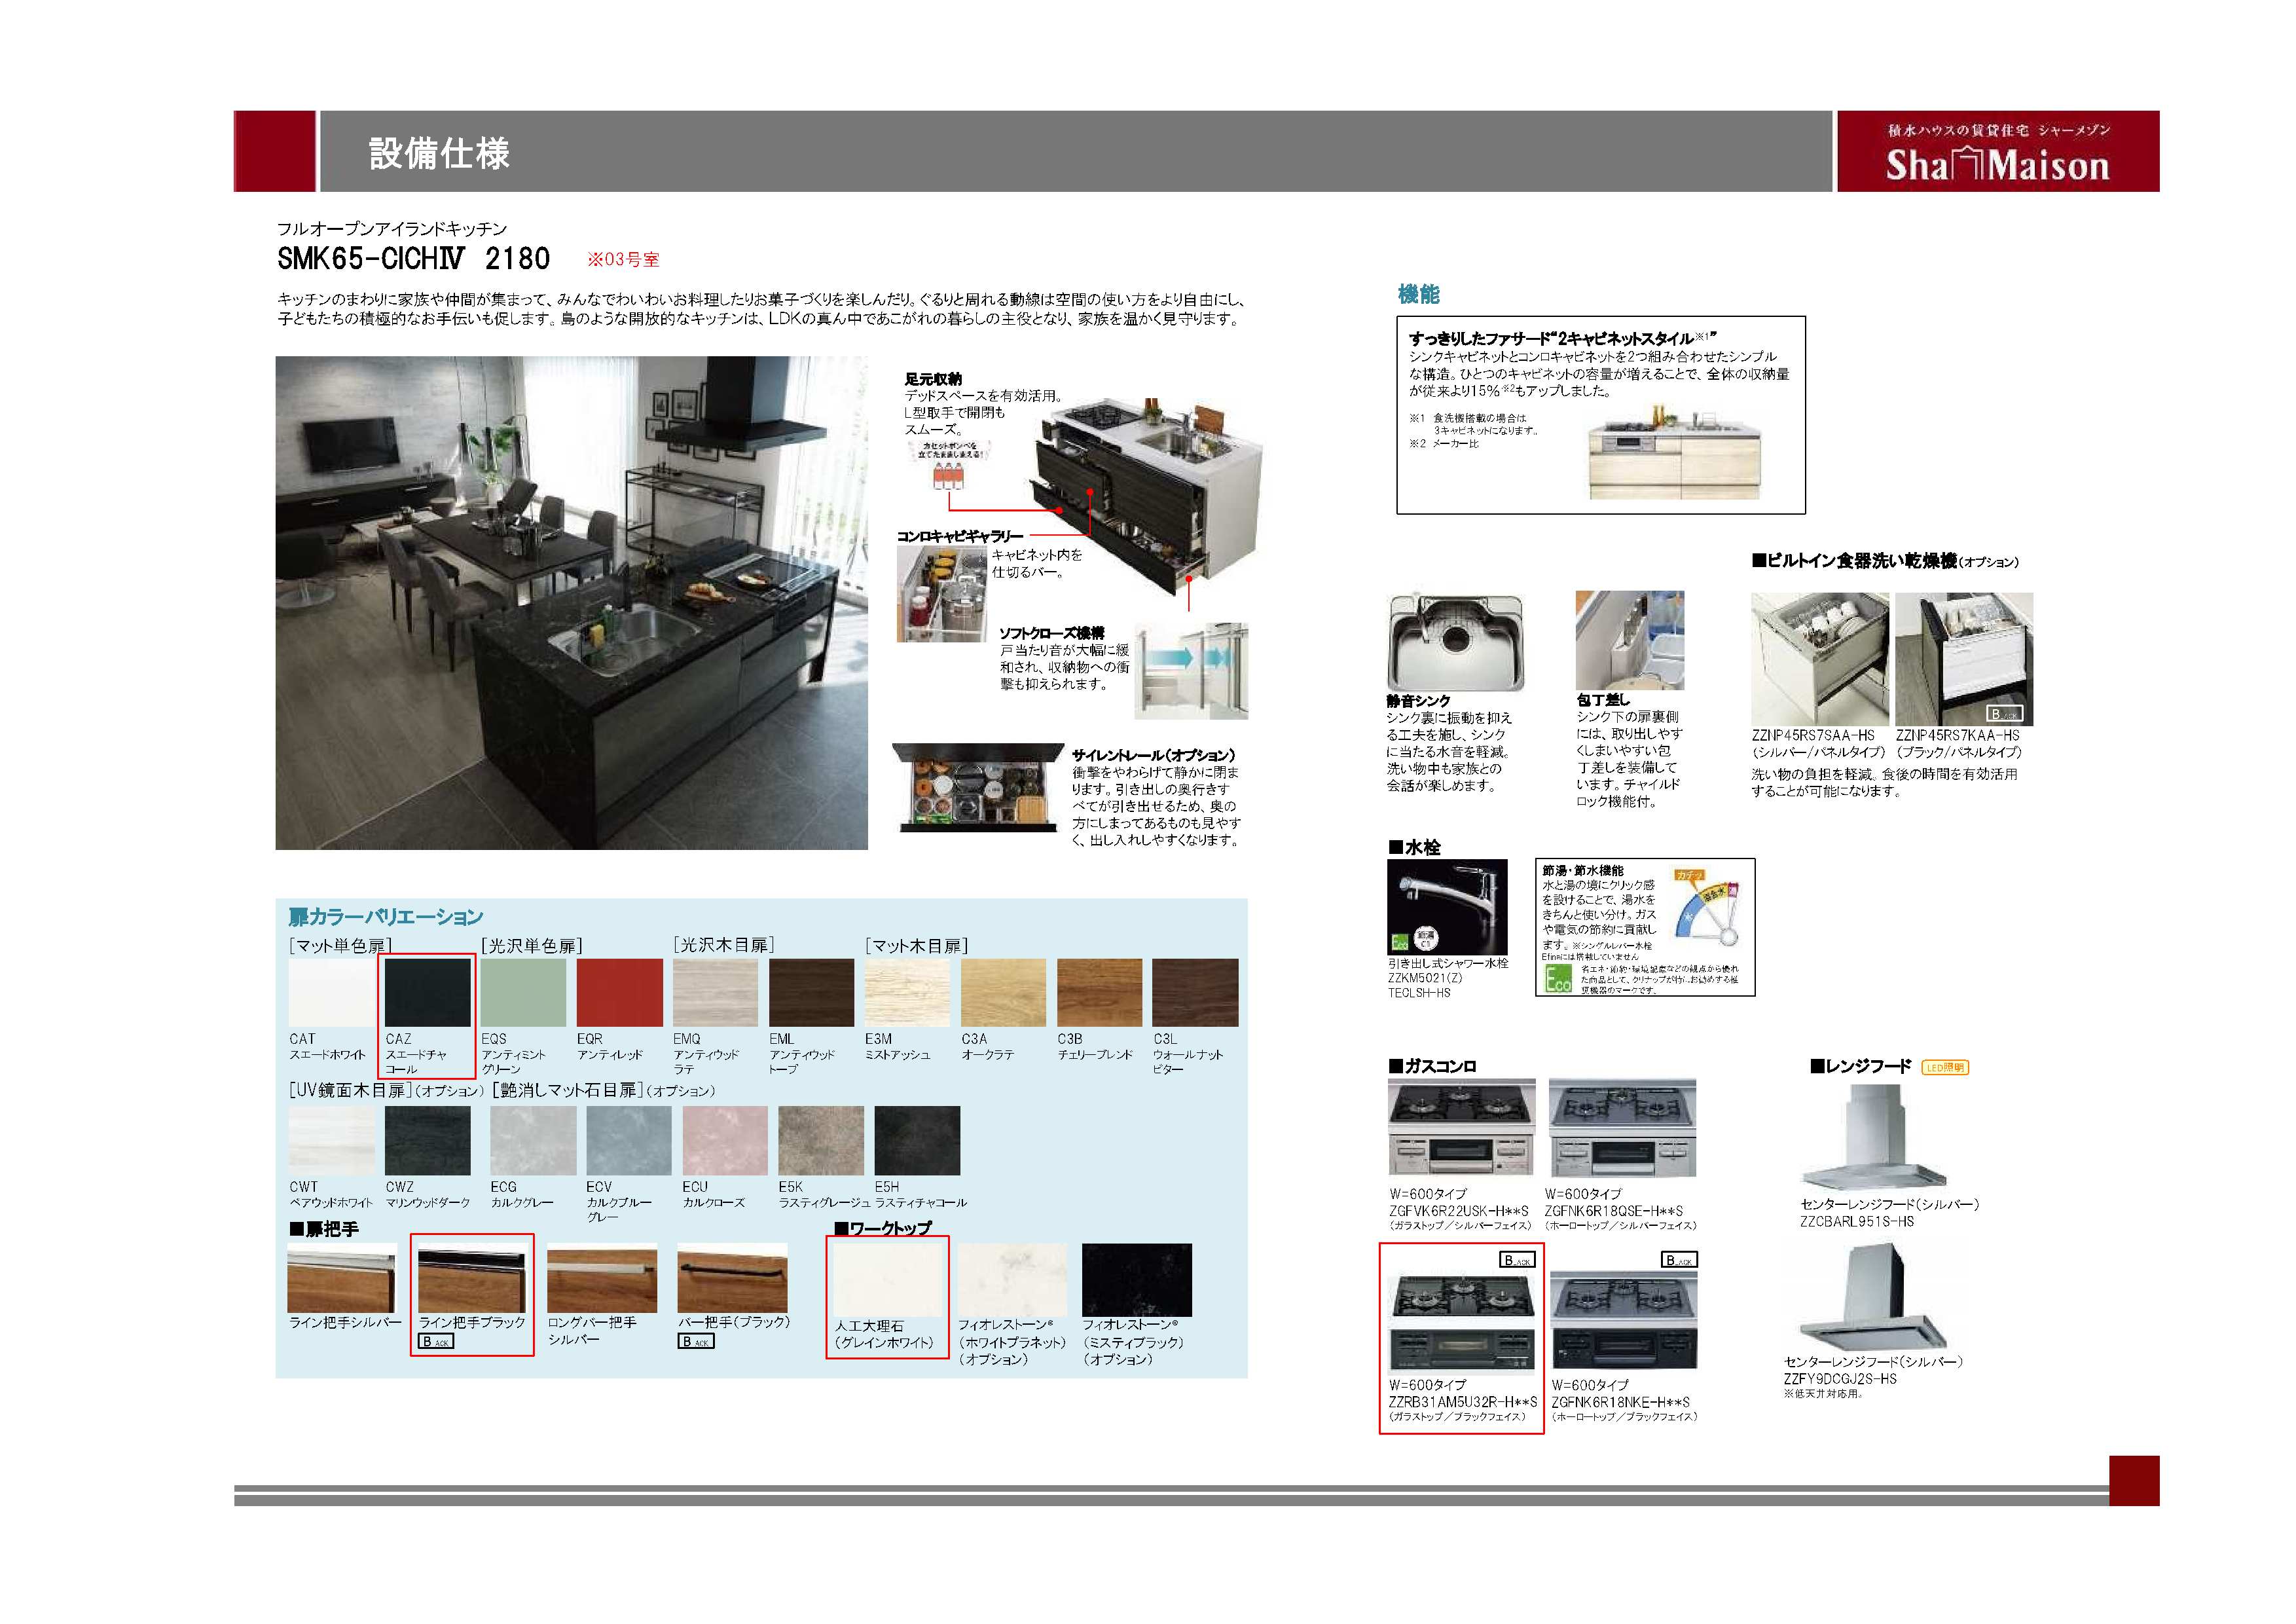Click the 機能 section heading
This screenshot has width=2296, height=1624.
click(x=1418, y=294)
